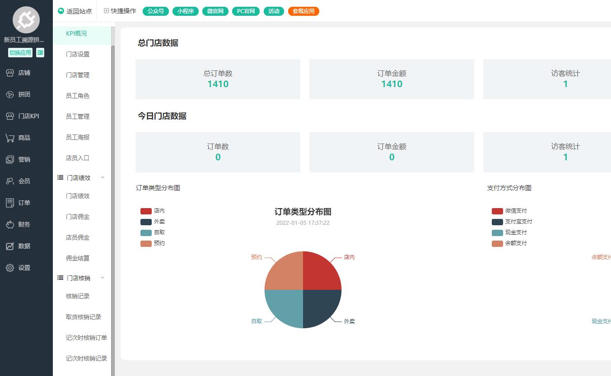
Task: Click the 预约 slice of the pie chart
Action: [x=285, y=271]
